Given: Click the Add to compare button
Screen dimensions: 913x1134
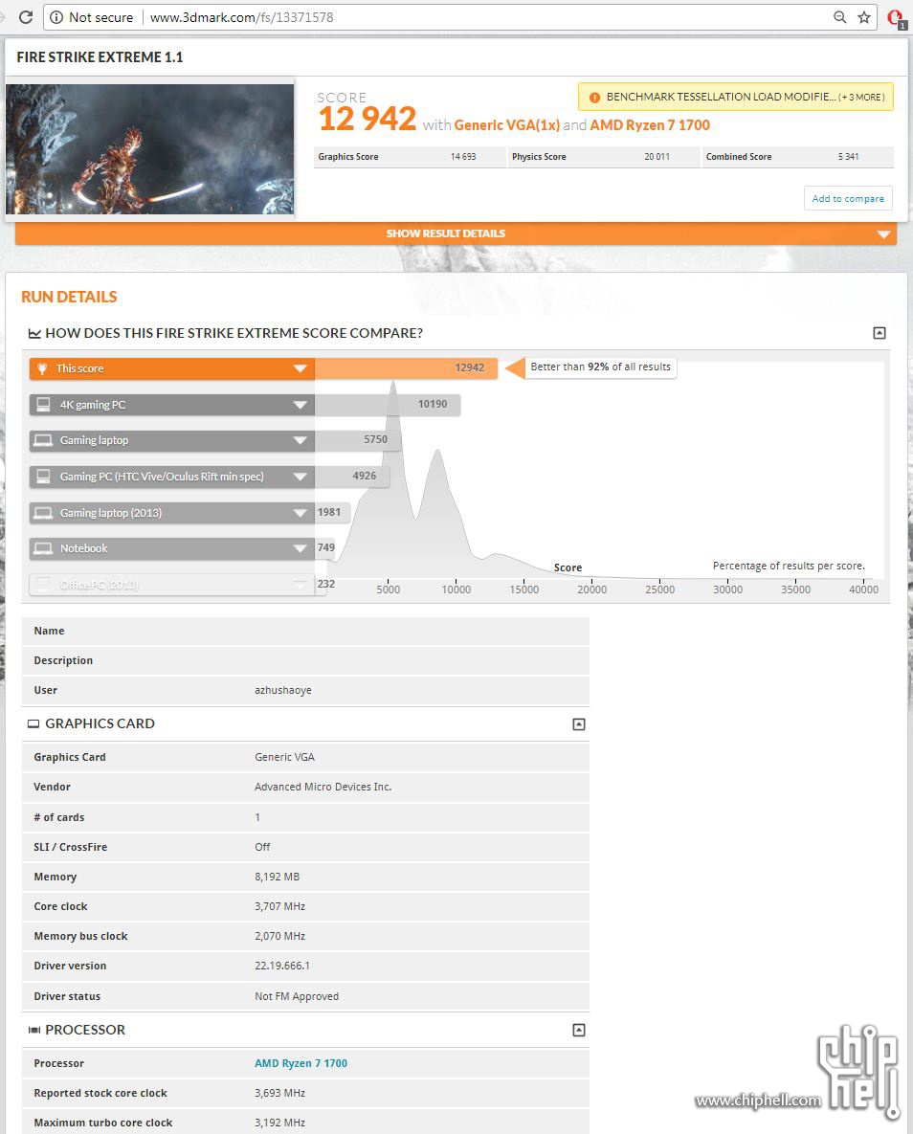Looking at the screenshot, I should click(847, 199).
